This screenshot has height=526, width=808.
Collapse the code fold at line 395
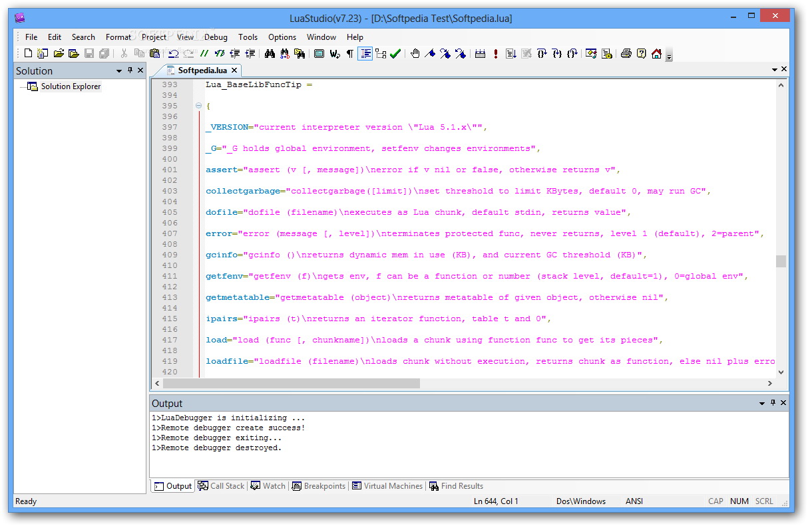[x=198, y=106]
